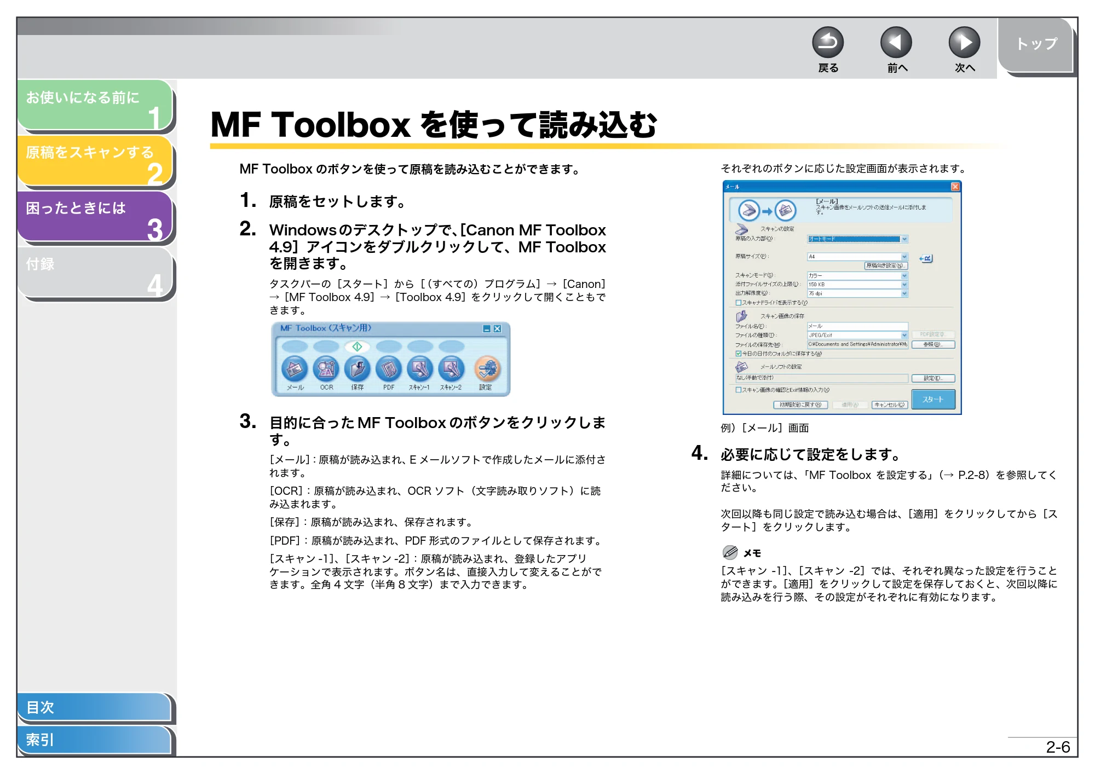The image size is (1095, 774).
Task: Open the 索引 index button
Action: [x=94, y=740]
